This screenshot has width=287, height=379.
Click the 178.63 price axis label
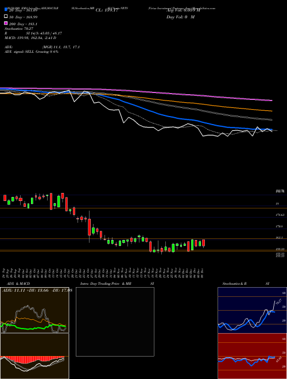(x=280, y=215)
